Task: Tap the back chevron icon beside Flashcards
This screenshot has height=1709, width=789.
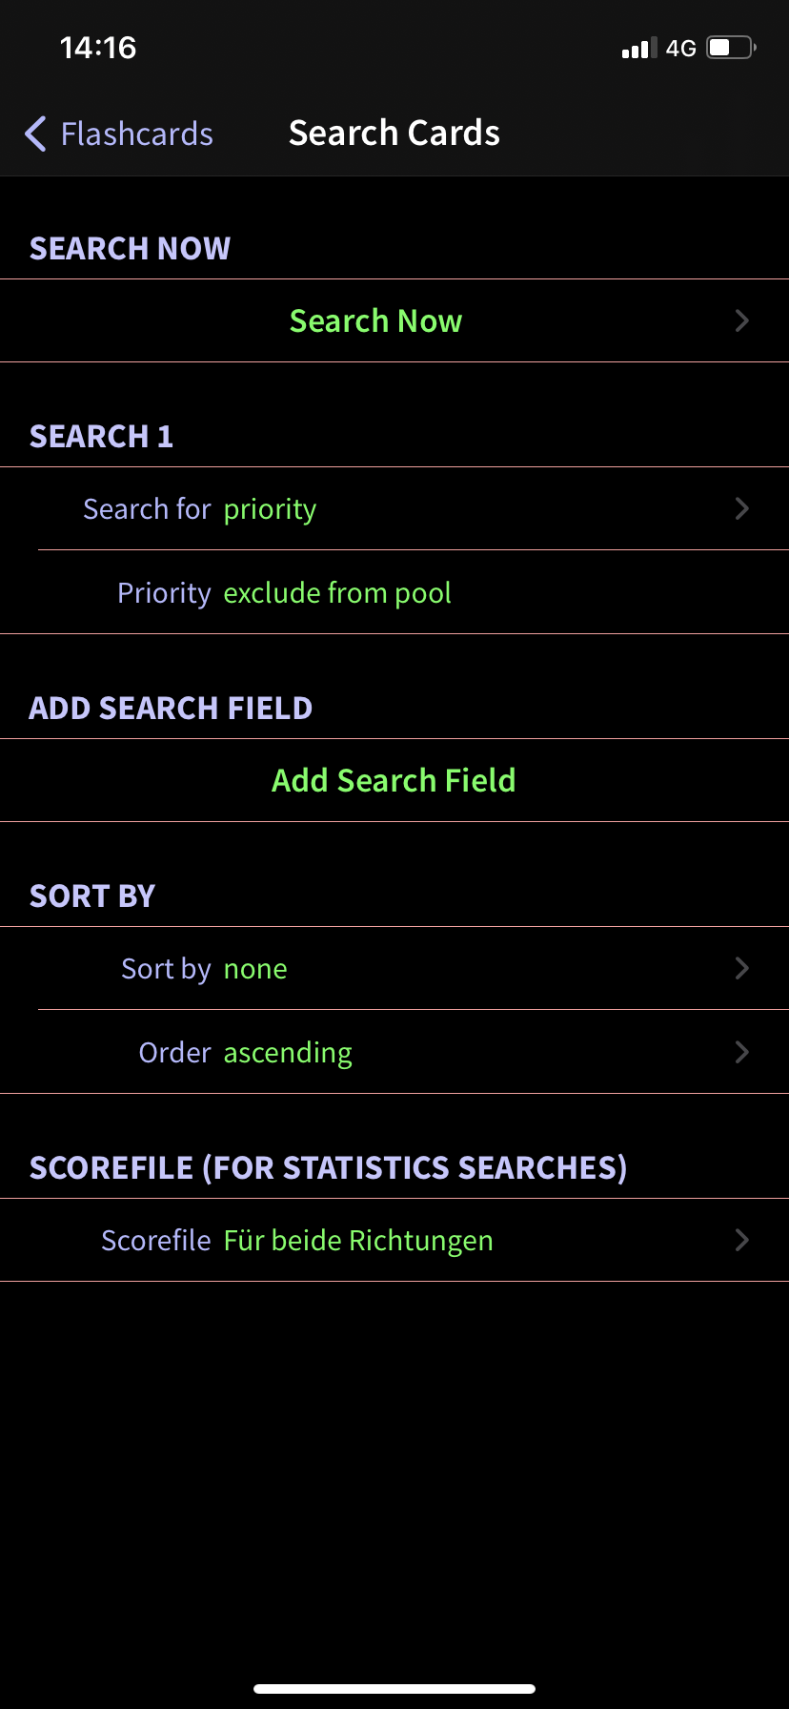Action: coord(35,134)
